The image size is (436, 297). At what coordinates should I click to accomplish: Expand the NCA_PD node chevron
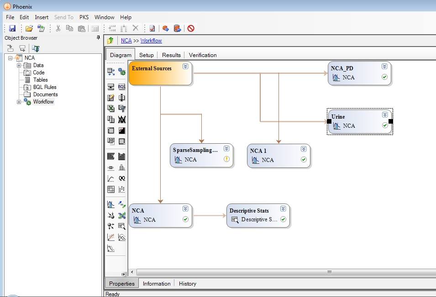(384, 67)
